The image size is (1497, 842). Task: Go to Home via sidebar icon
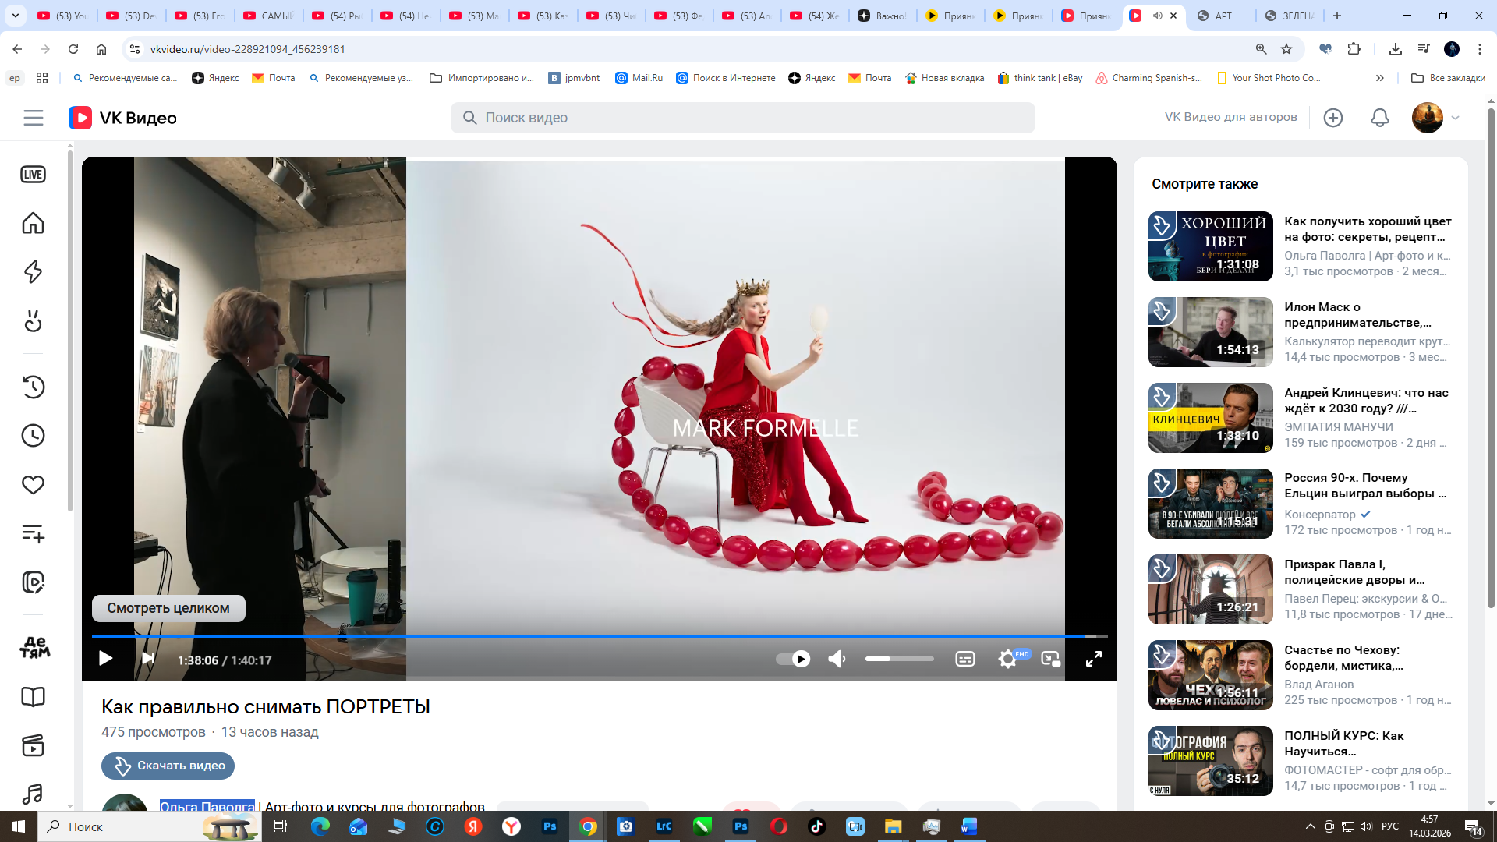[33, 223]
